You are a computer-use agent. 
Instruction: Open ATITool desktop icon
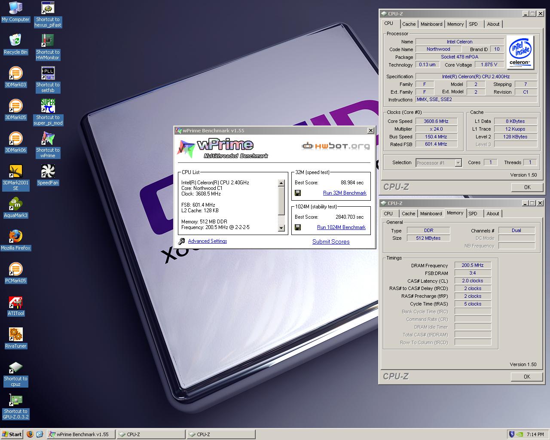coord(15,306)
